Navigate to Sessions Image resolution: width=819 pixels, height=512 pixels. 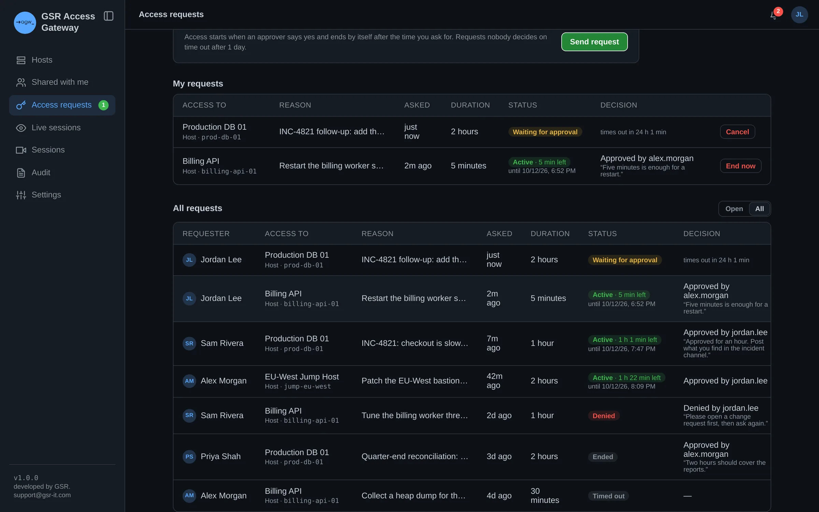(x=62, y=150)
